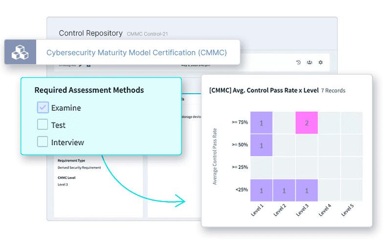Enable the Test checkbox

click(x=43, y=124)
